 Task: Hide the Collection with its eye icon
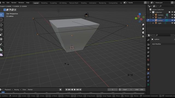tap(172, 12)
